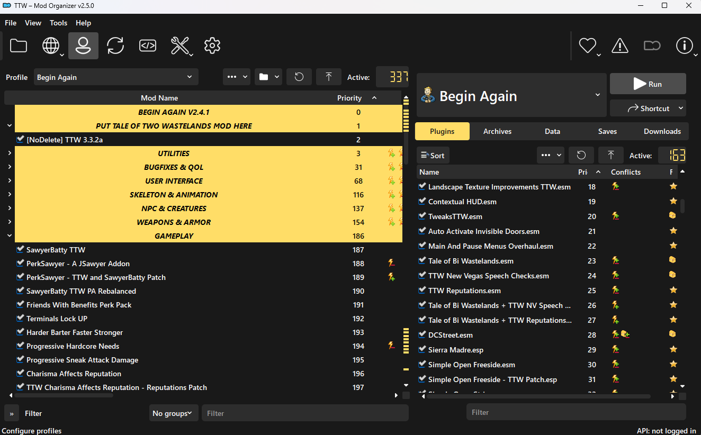Switch to the Downloads tab

coord(662,131)
